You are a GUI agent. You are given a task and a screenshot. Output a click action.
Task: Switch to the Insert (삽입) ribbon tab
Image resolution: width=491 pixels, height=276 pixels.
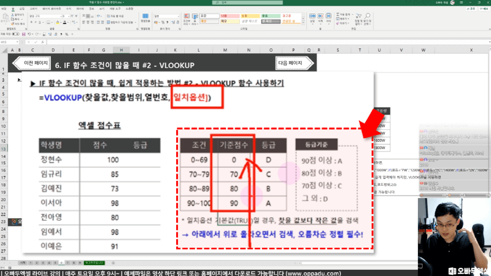pyautogui.click(x=22, y=9)
